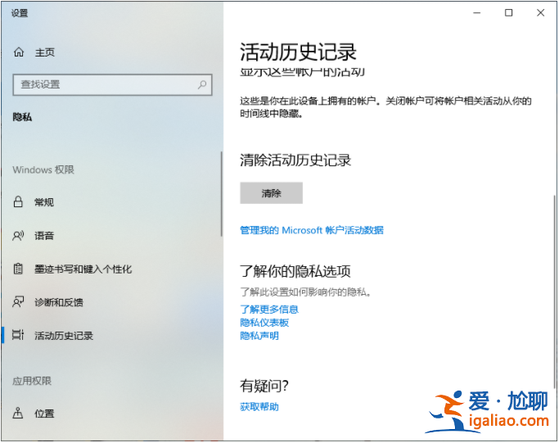Click the 清除活动历史记录 heading

[295, 160]
